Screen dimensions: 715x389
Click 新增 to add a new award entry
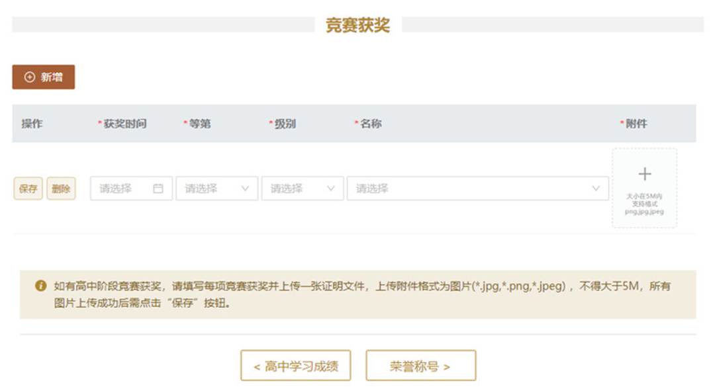pyautogui.click(x=43, y=77)
